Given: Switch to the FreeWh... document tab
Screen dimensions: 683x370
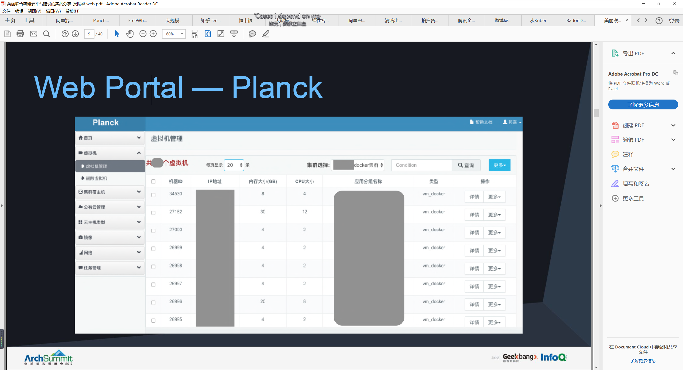Looking at the screenshot, I should [137, 20].
